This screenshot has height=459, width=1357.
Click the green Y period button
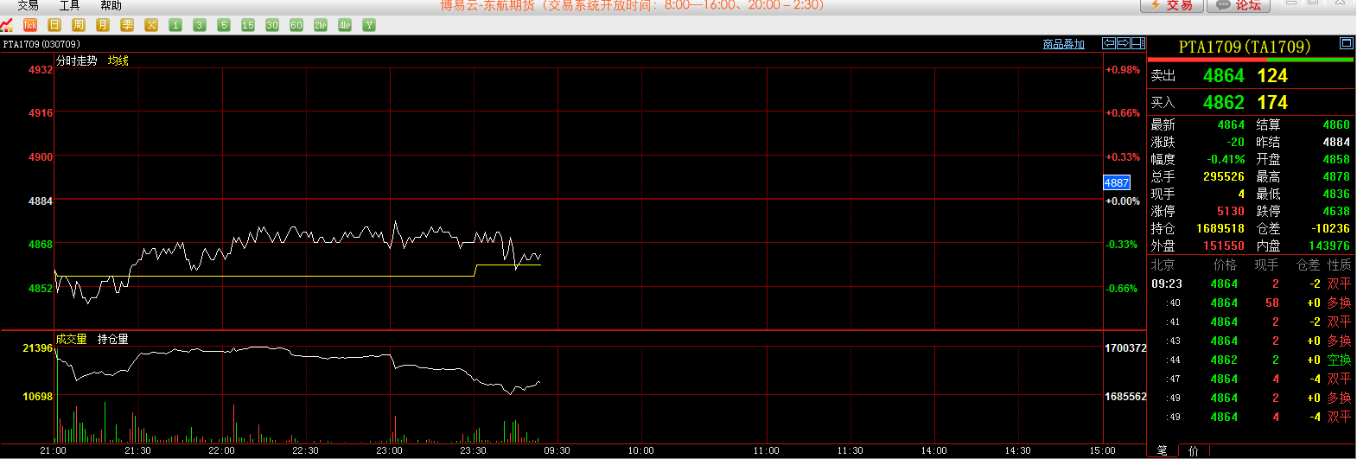pos(369,25)
